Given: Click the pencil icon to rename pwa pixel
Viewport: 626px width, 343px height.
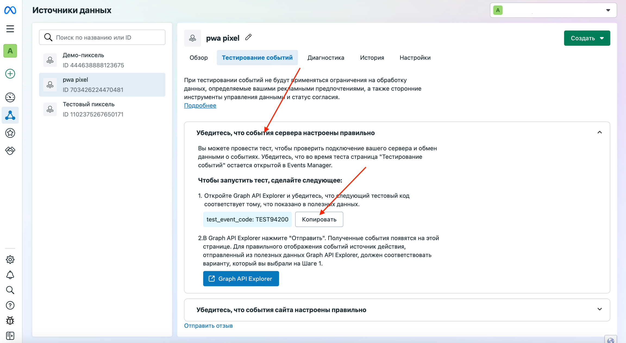Looking at the screenshot, I should point(248,37).
